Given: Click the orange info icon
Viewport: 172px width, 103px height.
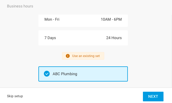Looking at the screenshot, I should point(68,56).
